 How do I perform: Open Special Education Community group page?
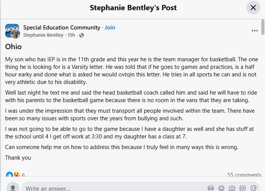(x=61, y=28)
